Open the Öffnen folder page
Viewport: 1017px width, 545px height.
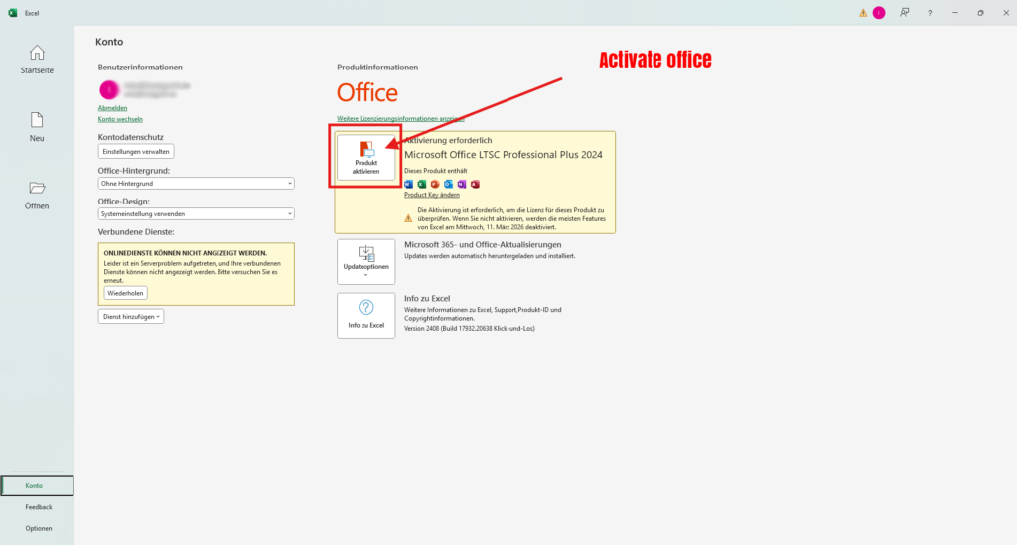37,195
